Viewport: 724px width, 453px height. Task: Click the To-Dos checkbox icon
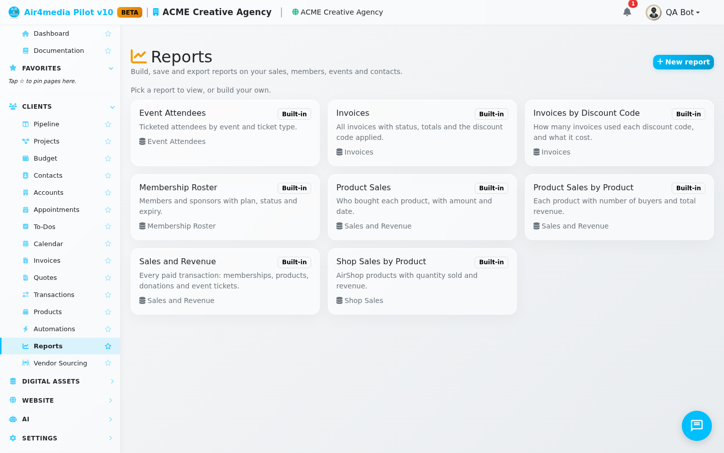coord(26,227)
